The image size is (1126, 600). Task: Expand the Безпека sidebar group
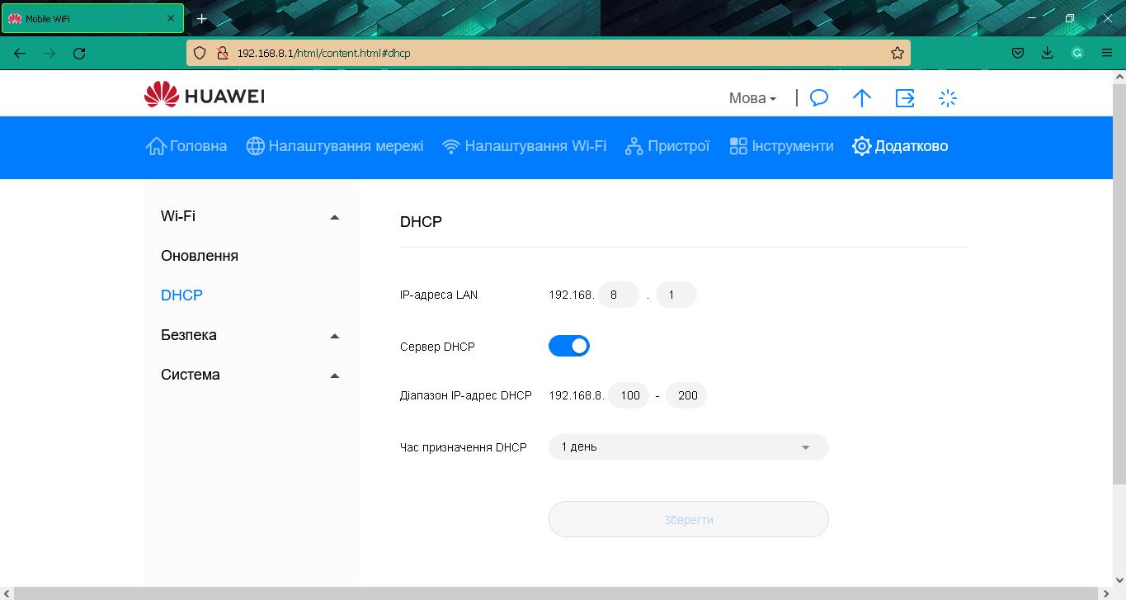[251, 335]
